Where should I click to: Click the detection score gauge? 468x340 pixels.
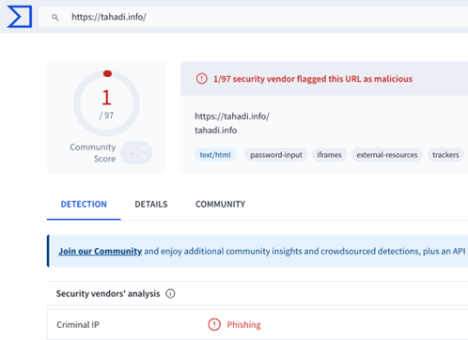pos(106,103)
